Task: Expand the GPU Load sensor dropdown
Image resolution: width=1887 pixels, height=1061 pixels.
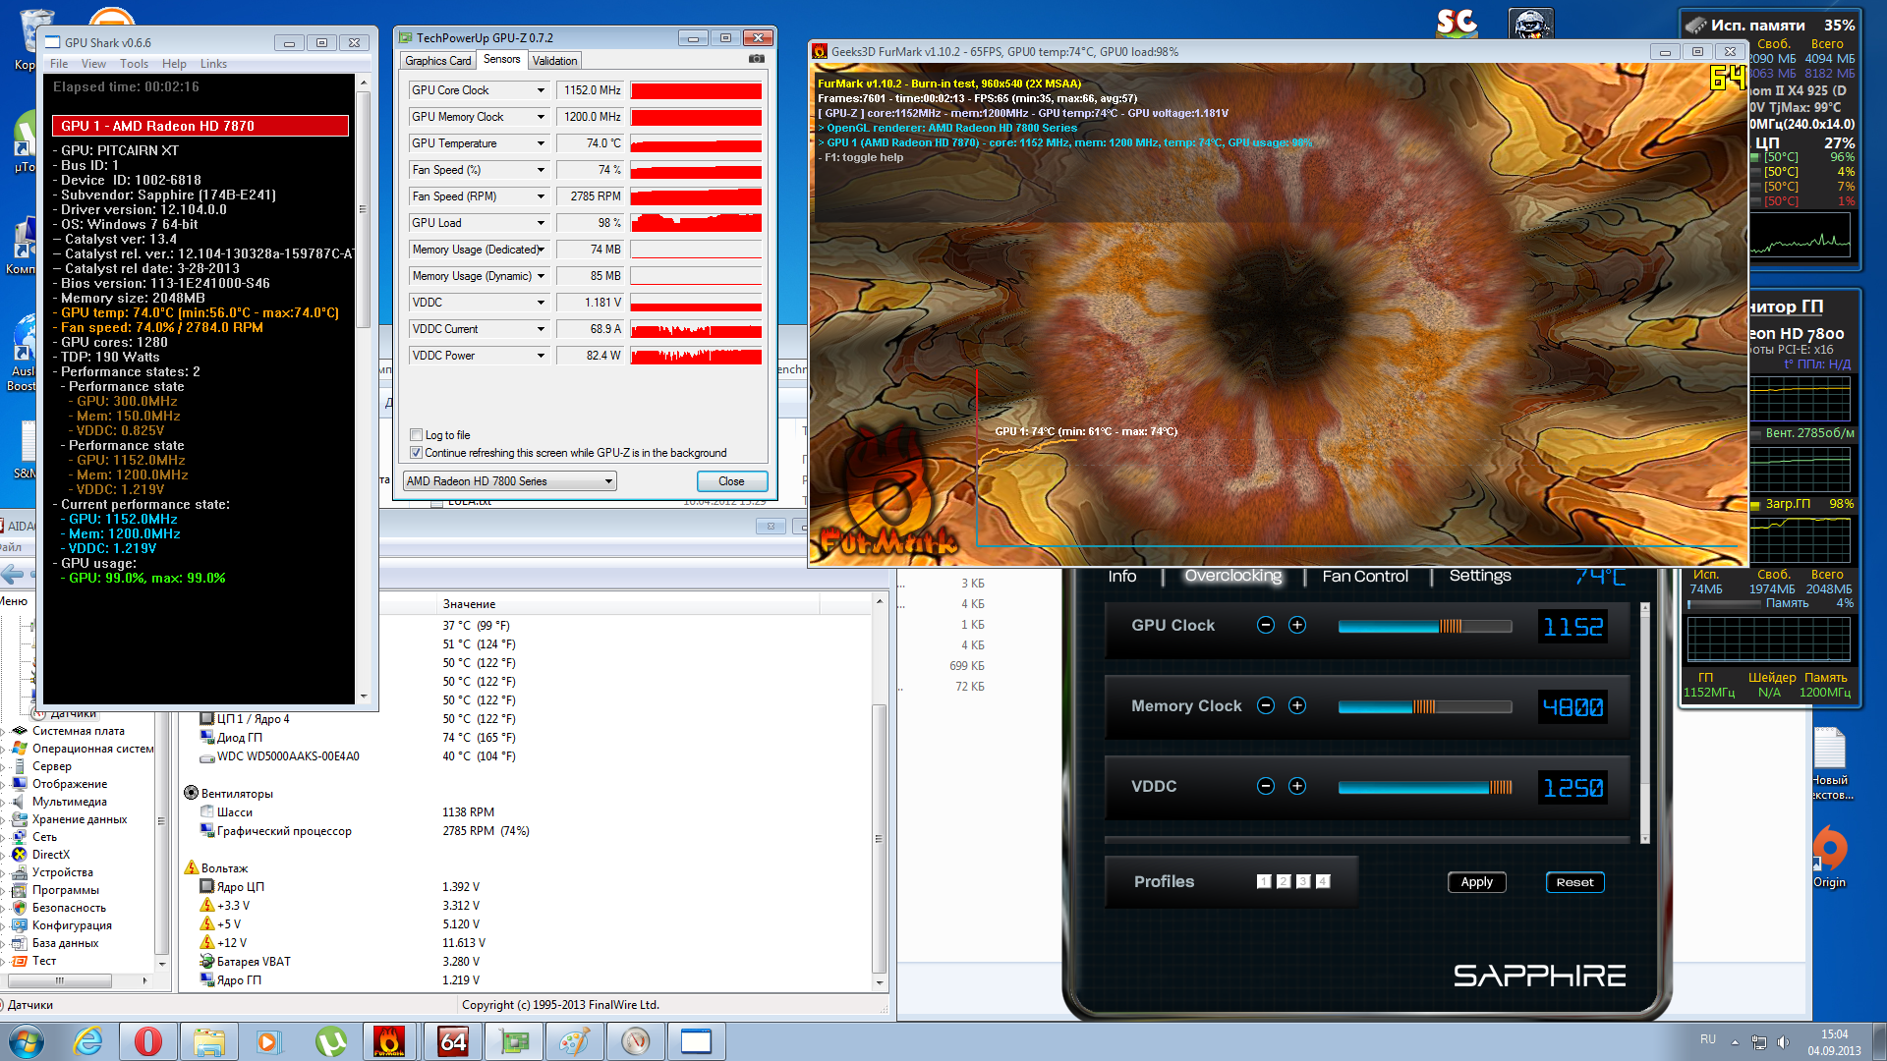Action: [x=541, y=223]
